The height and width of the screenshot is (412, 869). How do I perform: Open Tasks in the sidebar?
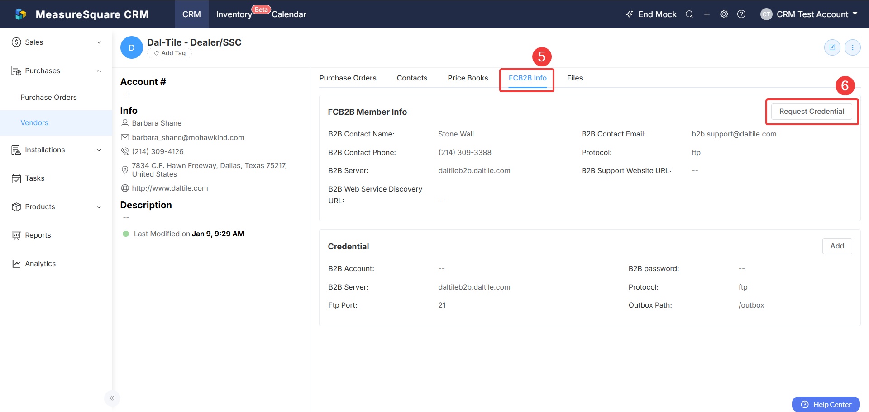pyautogui.click(x=35, y=178)
